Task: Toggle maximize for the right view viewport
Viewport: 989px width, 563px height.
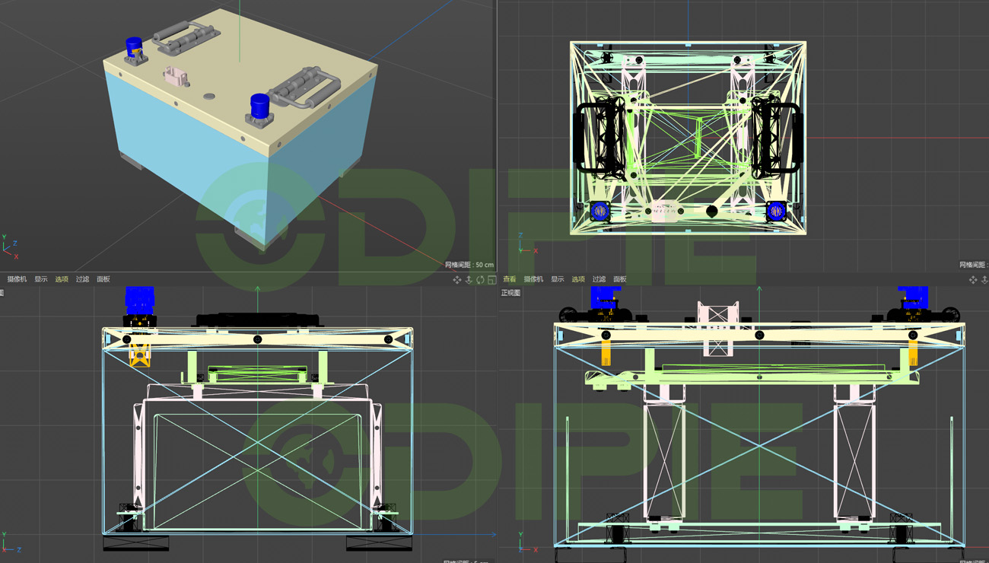Action: point(491,280)
